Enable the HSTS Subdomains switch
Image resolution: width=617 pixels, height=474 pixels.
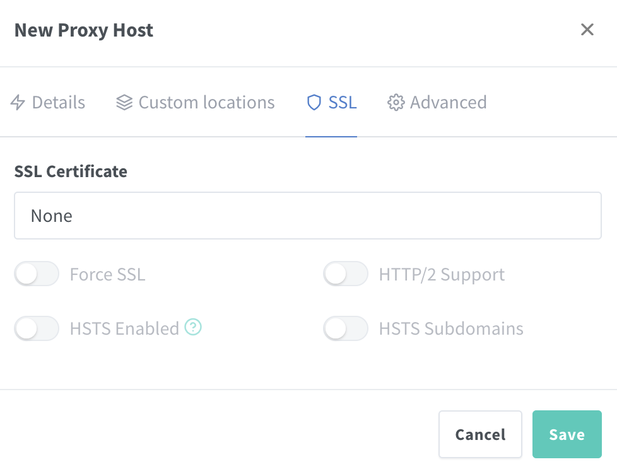pyautogui.click(x=346, y=329)
